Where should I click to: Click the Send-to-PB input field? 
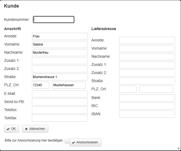coord(60,102)
